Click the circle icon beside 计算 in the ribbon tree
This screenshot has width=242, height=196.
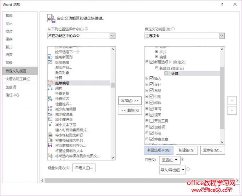click(x=166, y=73)
